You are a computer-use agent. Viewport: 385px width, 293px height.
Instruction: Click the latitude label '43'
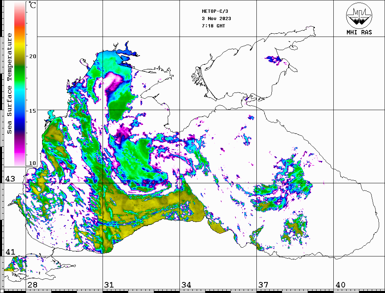tap(10, 179)
